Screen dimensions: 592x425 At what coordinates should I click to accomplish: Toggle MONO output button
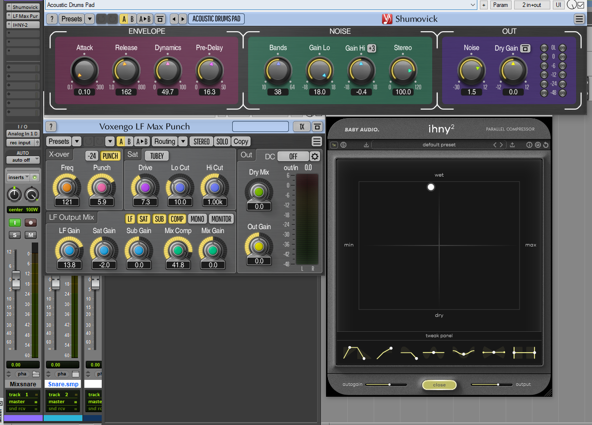tap(197, 219)
